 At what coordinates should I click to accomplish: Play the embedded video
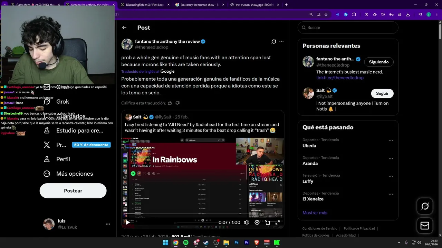tap(128, 223)
